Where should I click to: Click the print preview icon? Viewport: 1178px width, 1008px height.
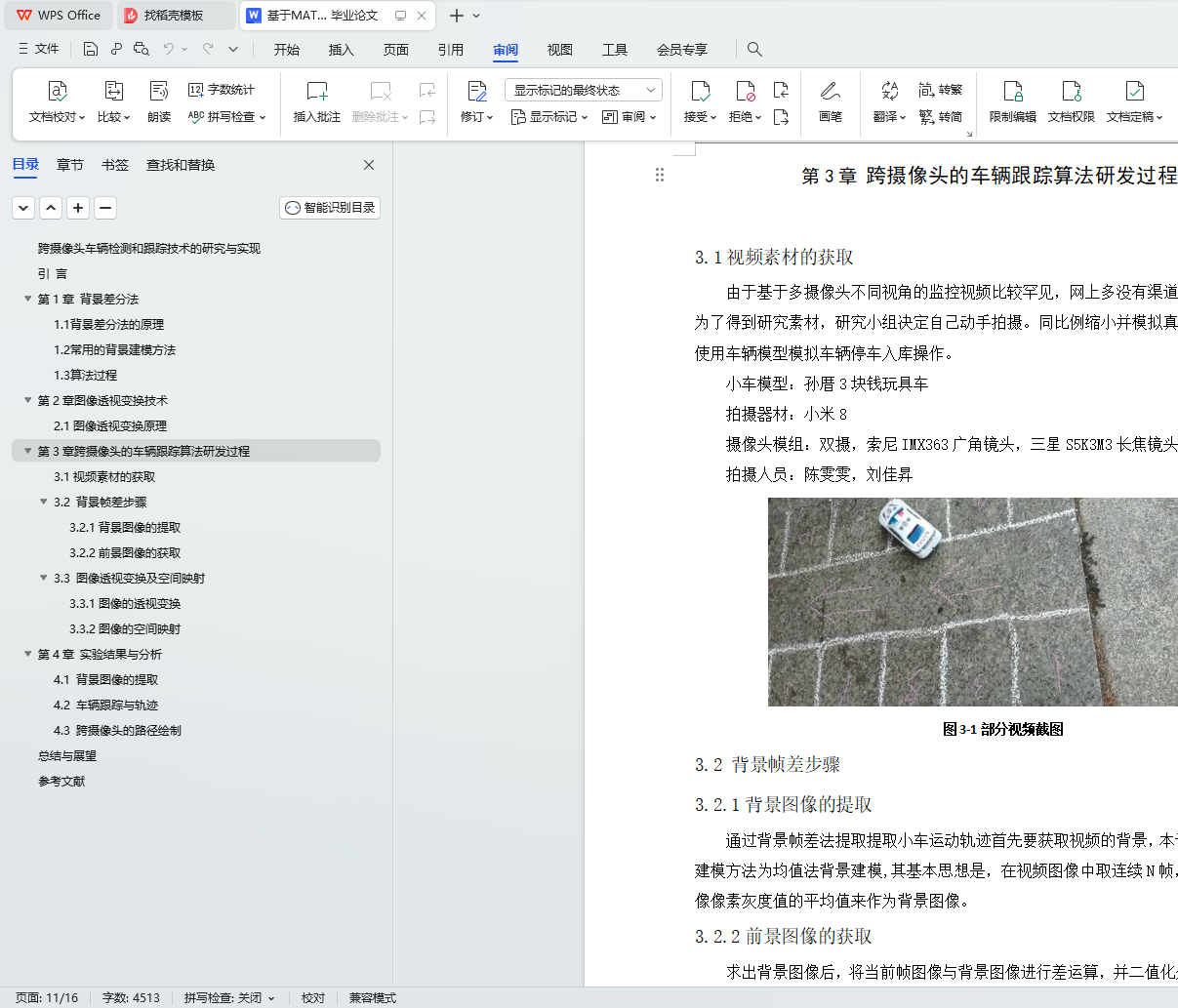(142, 49)
